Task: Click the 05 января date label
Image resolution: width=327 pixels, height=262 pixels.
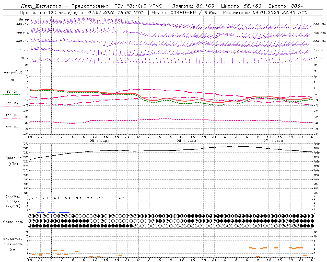Action: [99, 141]
